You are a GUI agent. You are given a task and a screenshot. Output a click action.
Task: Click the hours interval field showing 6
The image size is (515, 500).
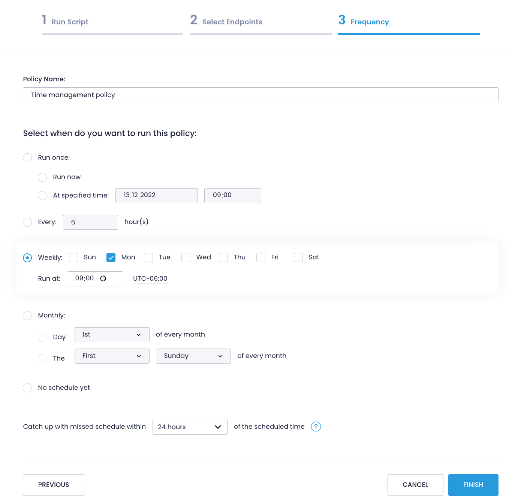(90, 222)
